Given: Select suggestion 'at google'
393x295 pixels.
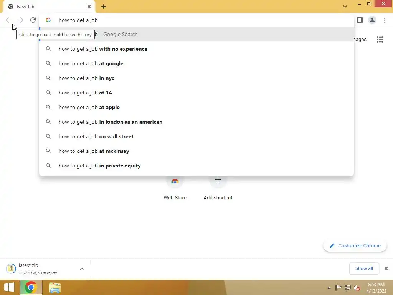Looking at the screenshot, I should click(196, 63).
